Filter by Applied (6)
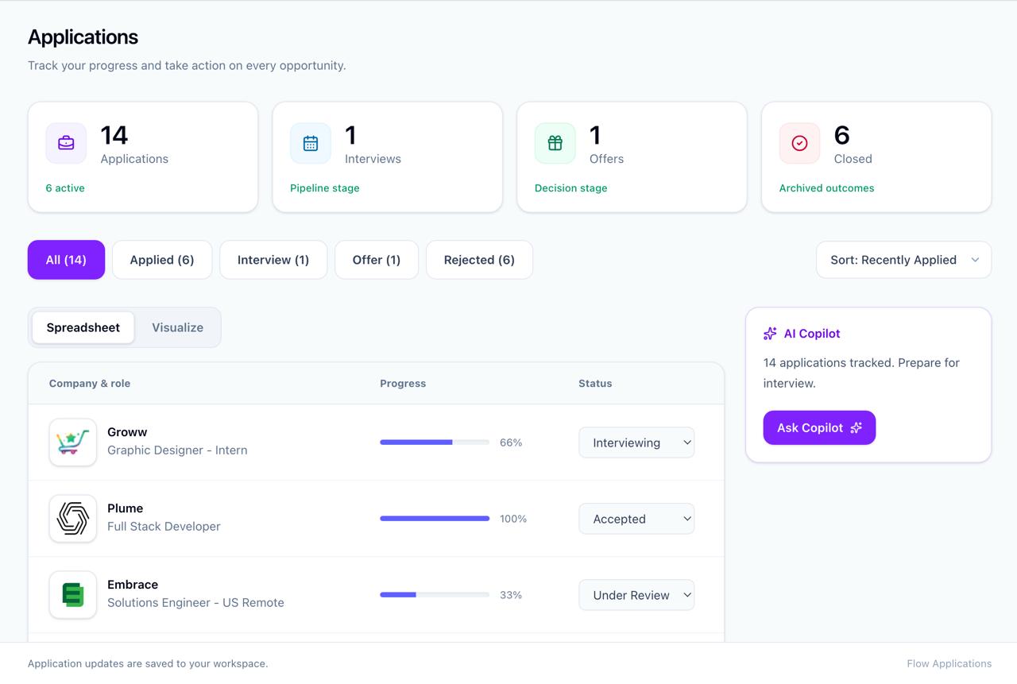The height and width of the screenshot is (684, 1017). pyautogui.click(x=162, y=260)
